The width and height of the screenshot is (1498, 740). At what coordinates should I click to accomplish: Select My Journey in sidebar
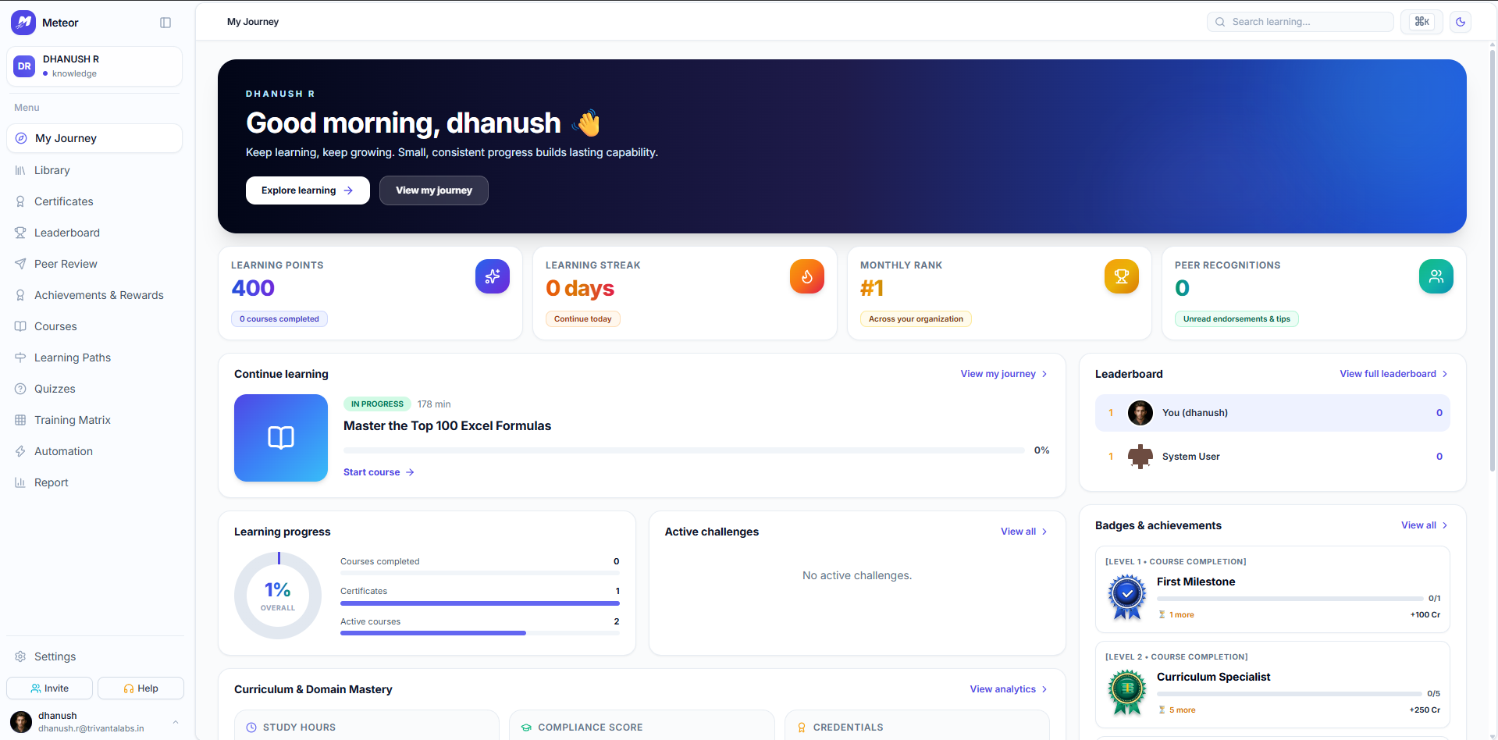coord(94,138)
